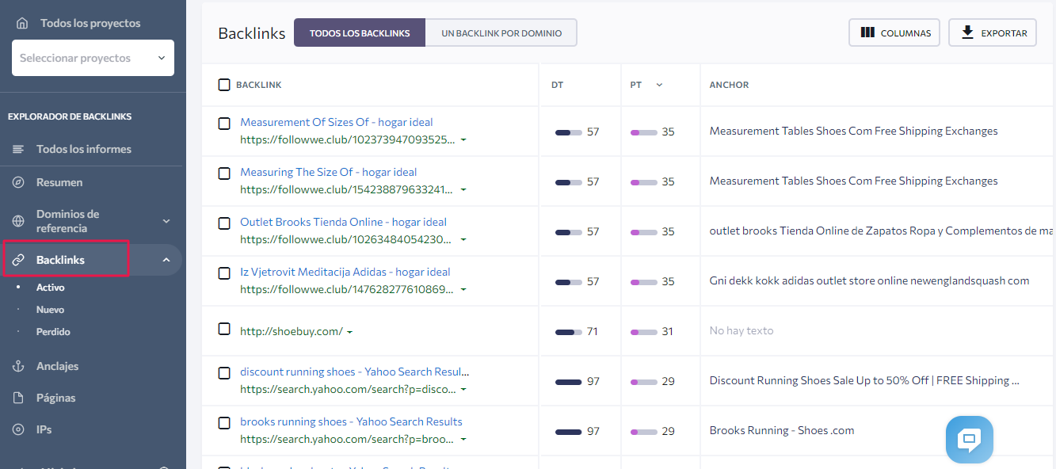The width and height of the screenshot is (1056, 469).
Task: Select the 'Outlet Brooks Tienda Online' row checkbox
Action: click(224, 223)
